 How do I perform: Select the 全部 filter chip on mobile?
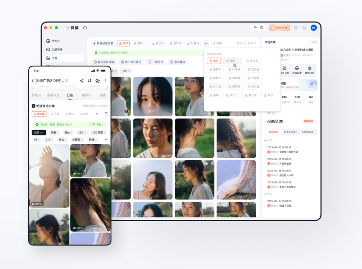(x=39, y=132)
